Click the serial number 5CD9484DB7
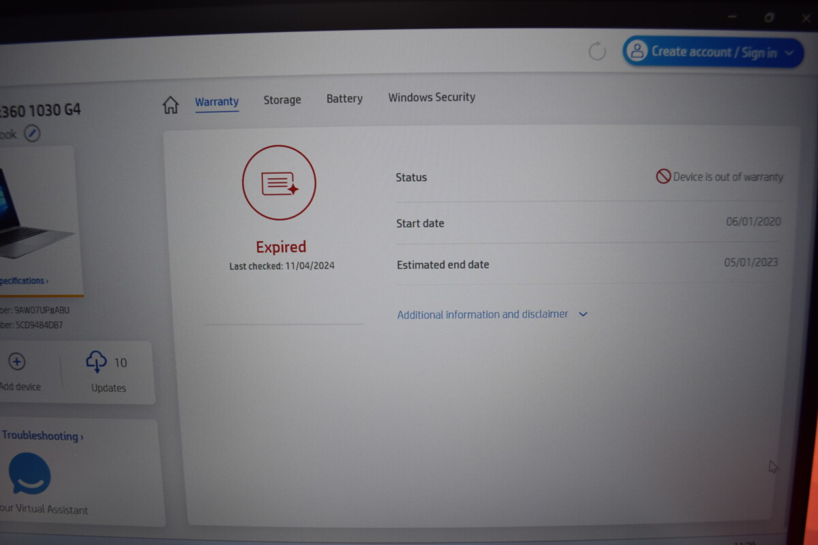 tap(39, 325)
